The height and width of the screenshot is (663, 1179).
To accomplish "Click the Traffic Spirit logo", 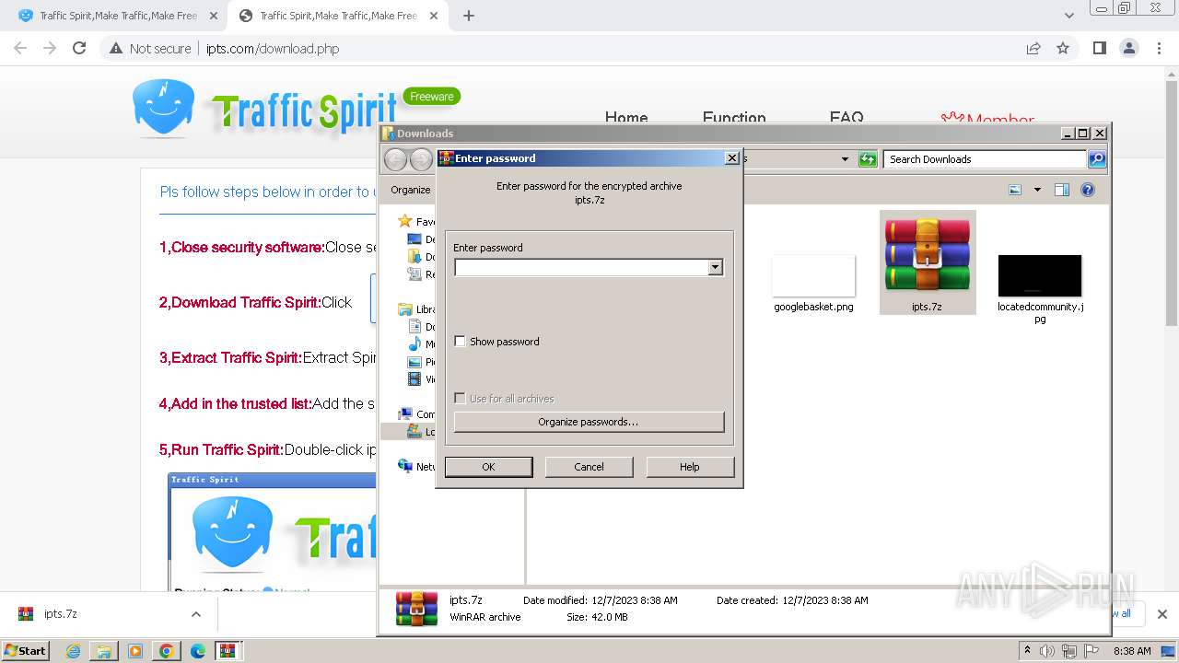I will (265, 108).
